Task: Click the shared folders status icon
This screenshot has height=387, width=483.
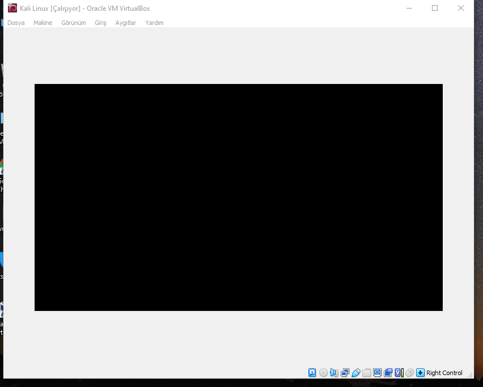Action: 367,372
